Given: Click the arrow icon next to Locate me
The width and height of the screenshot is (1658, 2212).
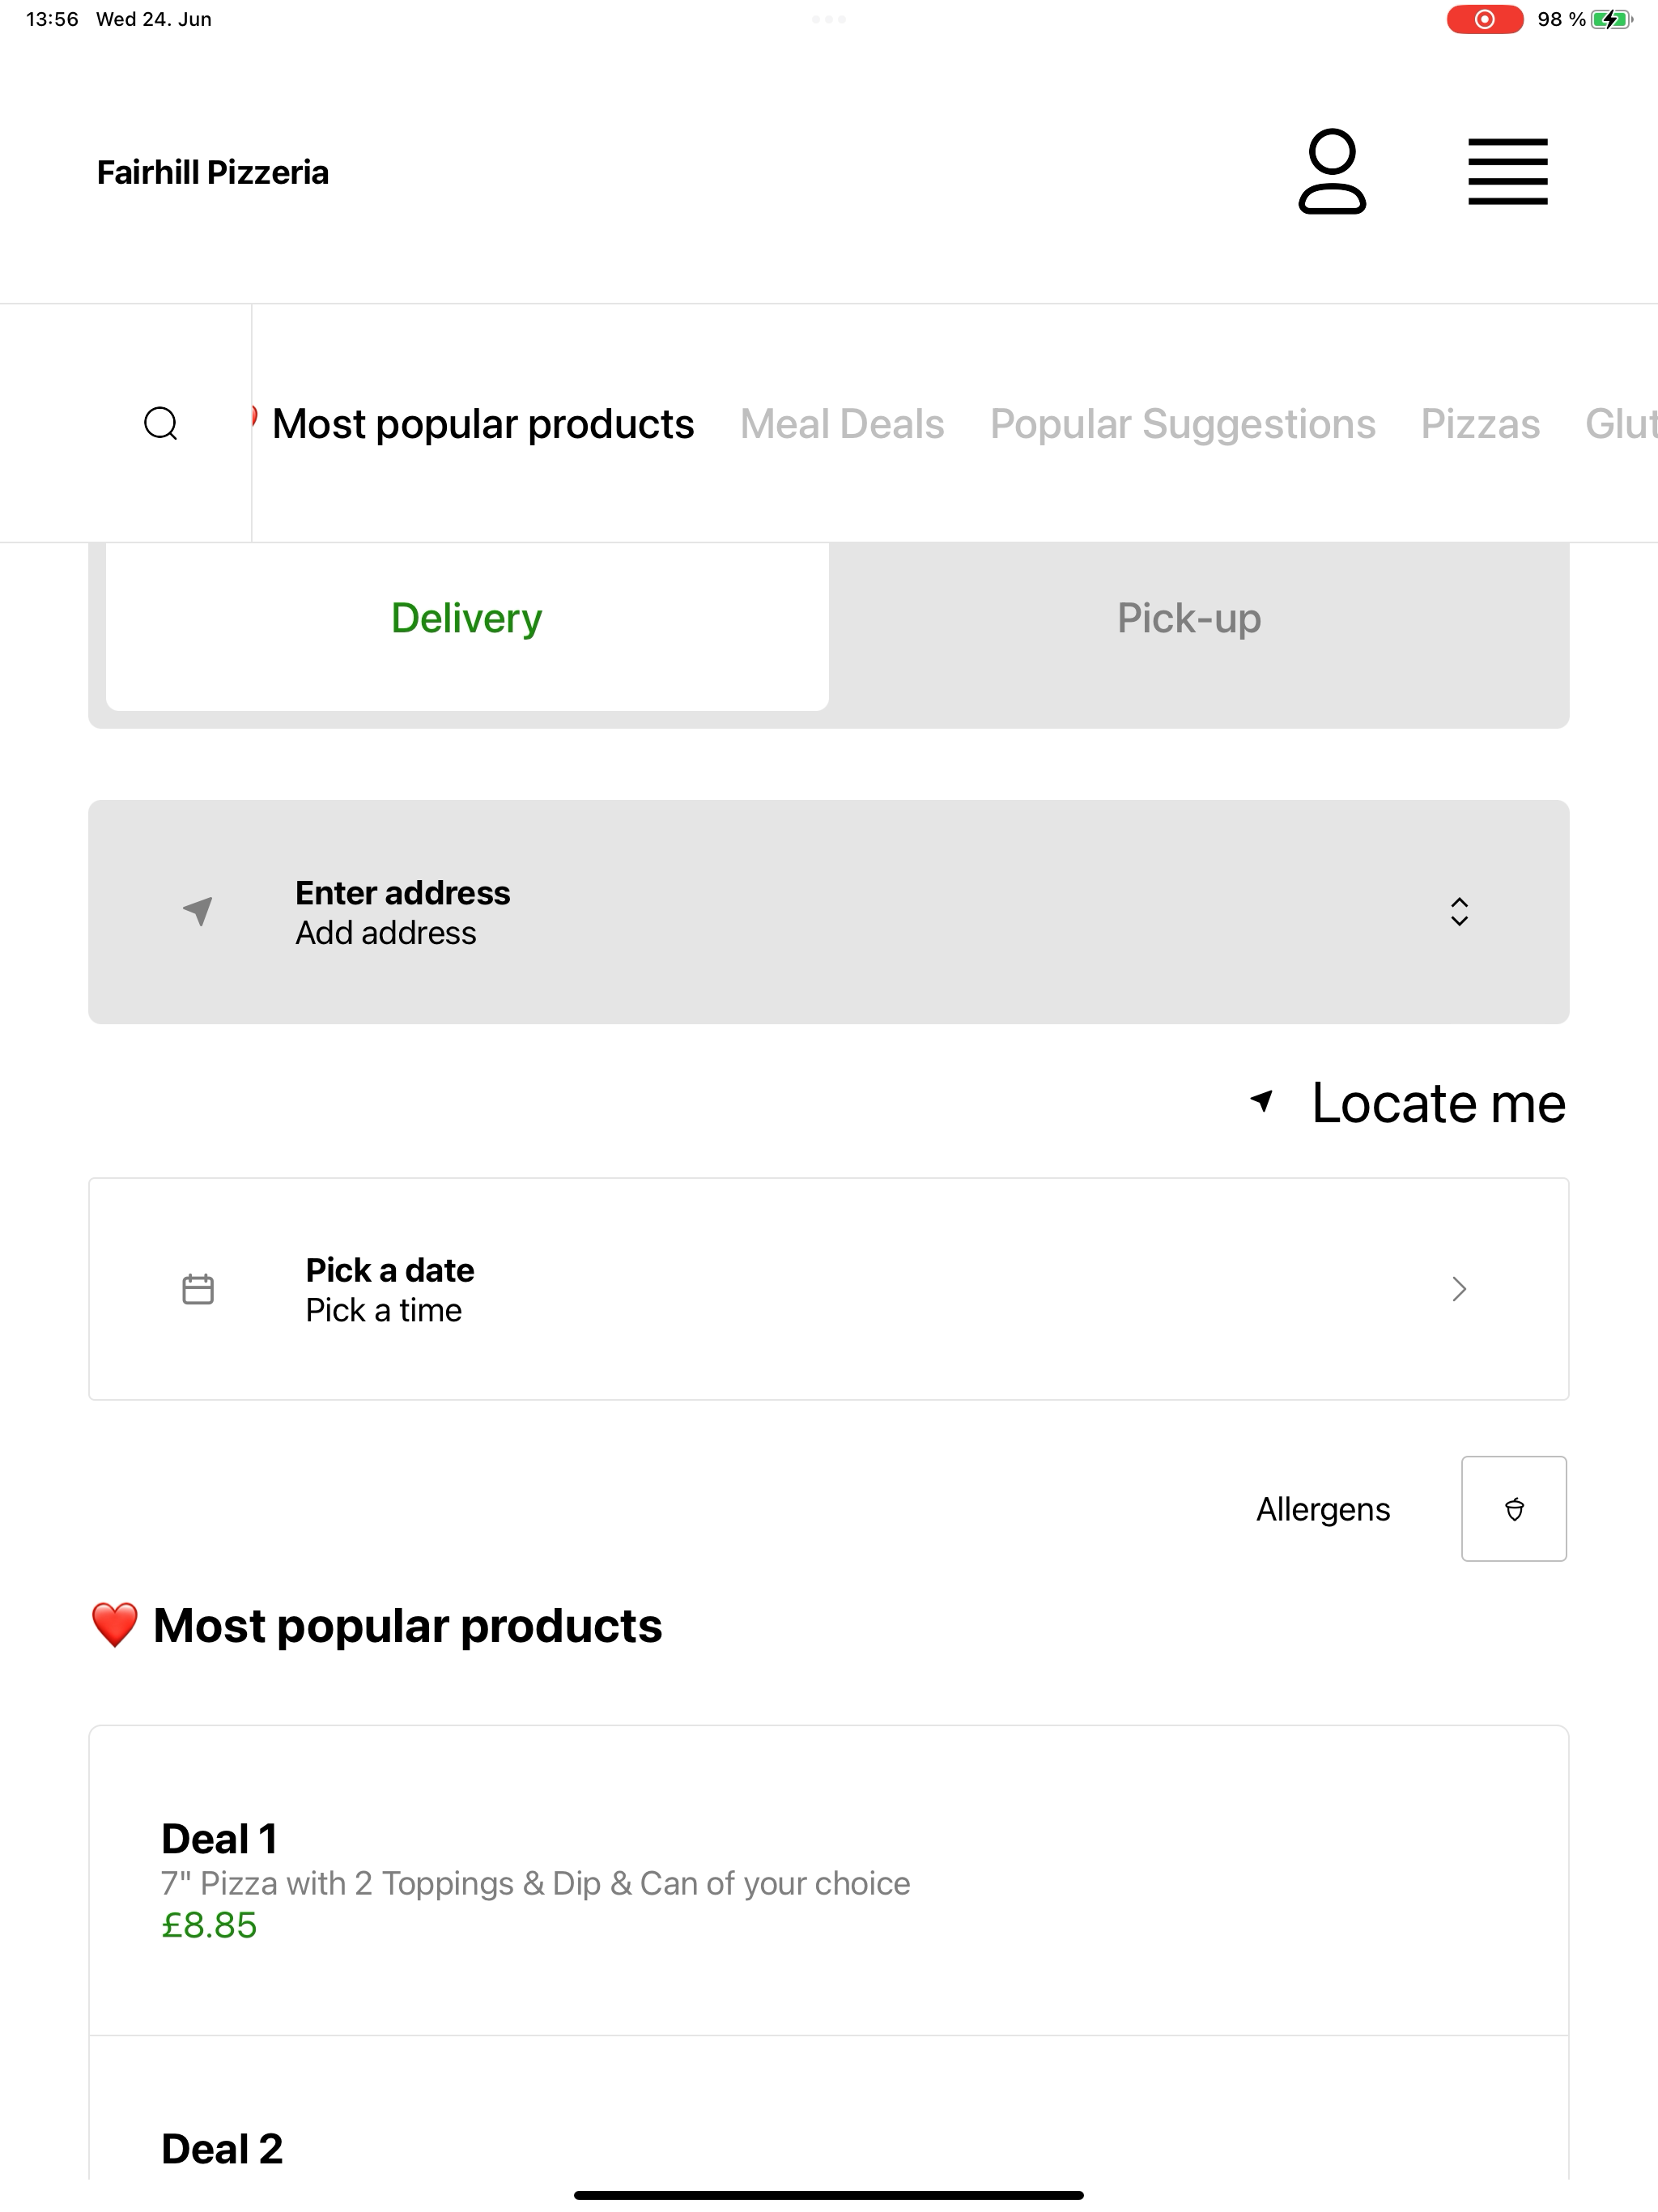Looking at the screenshot, I should tap(1262, 1101).
